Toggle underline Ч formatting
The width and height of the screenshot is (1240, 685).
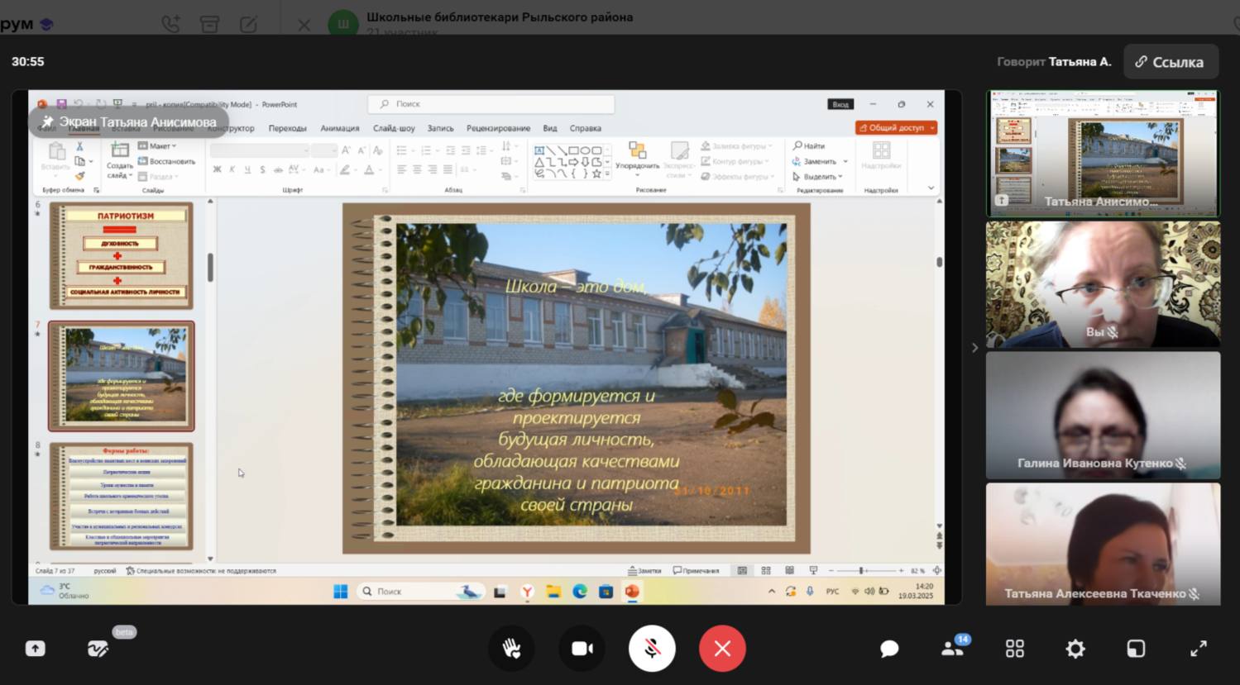click(x=247, y=169)
